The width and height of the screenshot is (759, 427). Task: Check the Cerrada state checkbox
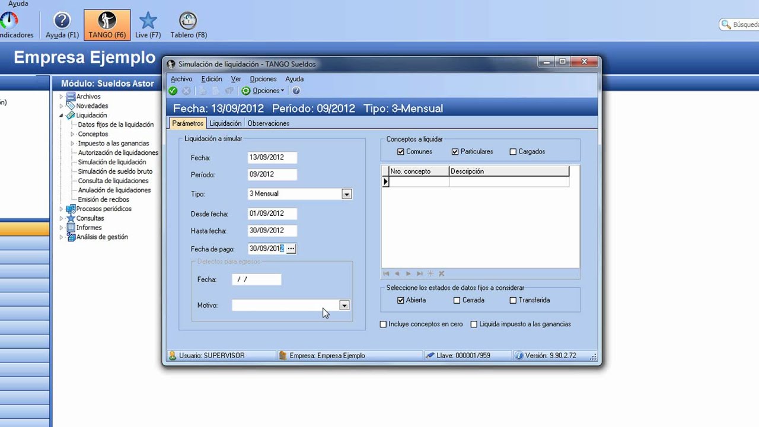457,301
